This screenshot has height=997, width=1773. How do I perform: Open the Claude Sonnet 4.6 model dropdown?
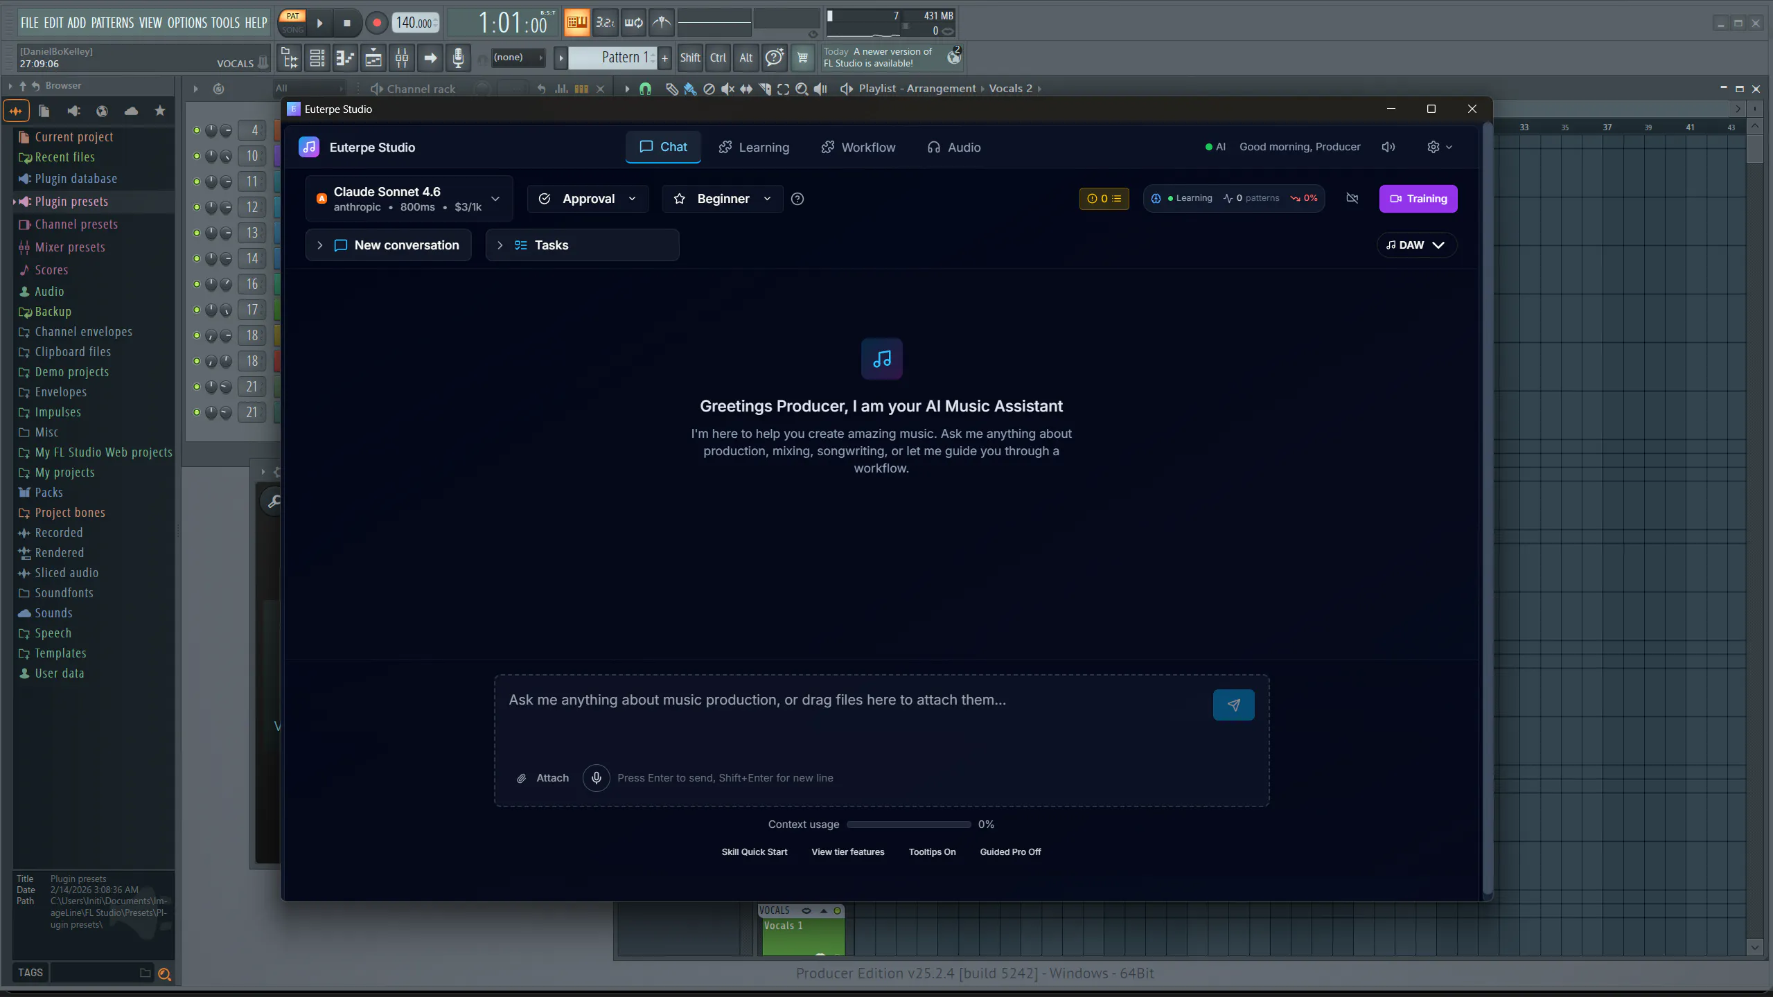point(409,199)
